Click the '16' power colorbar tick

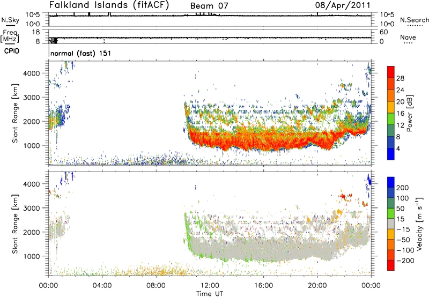pos(400,114)
